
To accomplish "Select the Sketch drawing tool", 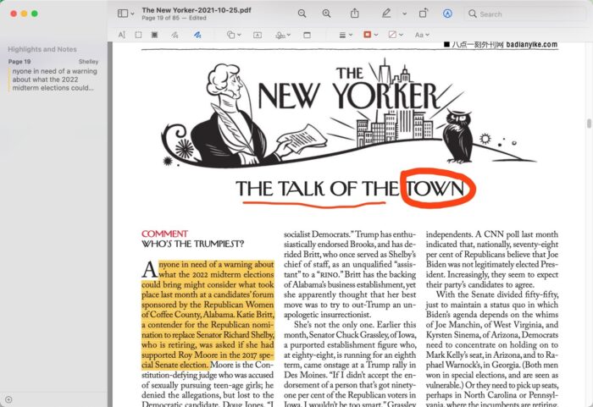I will 175,36.
